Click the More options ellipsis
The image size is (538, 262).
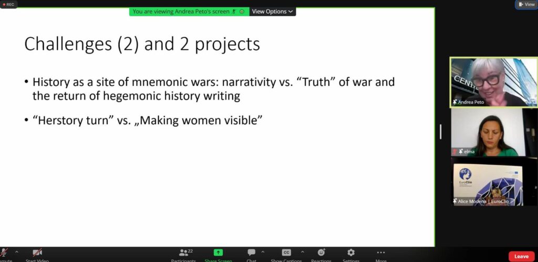point(381,253)
